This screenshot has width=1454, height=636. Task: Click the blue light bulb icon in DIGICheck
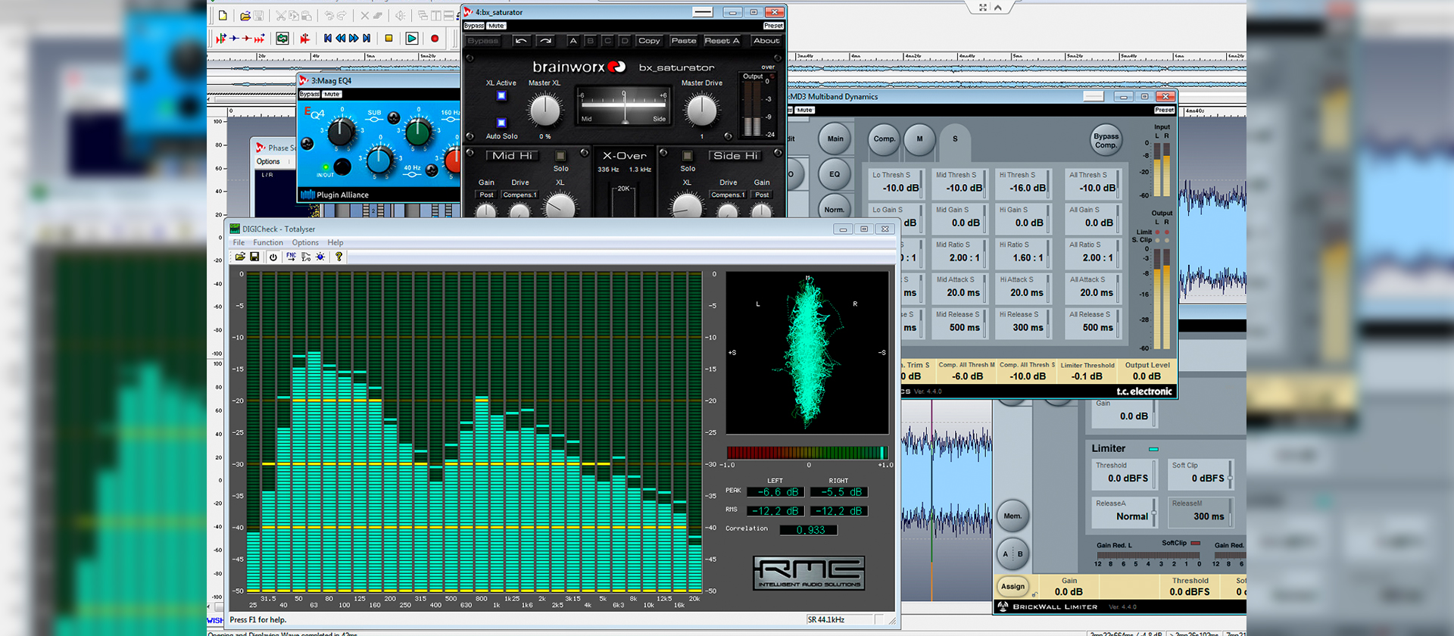tap(321, 257)
